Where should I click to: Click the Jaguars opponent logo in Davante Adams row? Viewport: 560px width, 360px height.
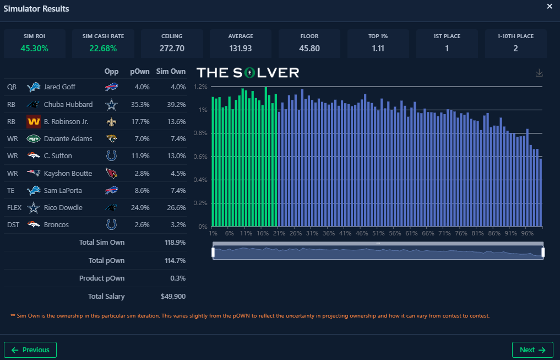(x=111, y=139)
